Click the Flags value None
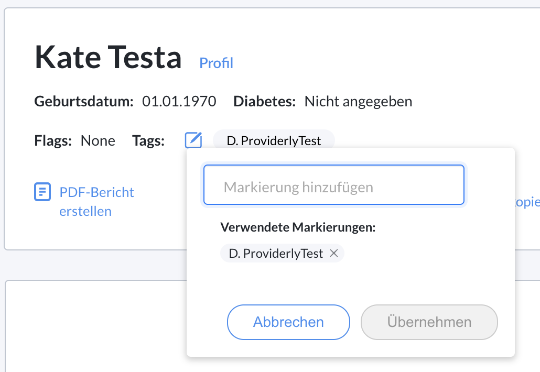 pos(98,141)
